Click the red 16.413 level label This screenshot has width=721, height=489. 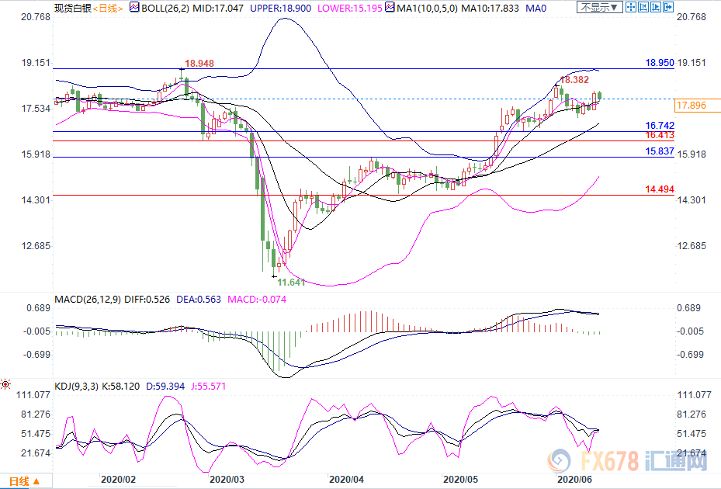[660, 135]
